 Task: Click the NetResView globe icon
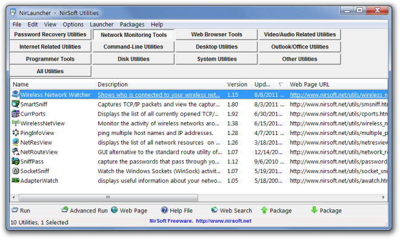pyautogui.click(x=16, y=142)
